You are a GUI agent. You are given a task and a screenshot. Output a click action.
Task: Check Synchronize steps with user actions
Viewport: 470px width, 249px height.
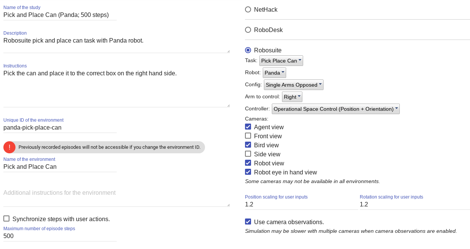click(x=6, y=219)
